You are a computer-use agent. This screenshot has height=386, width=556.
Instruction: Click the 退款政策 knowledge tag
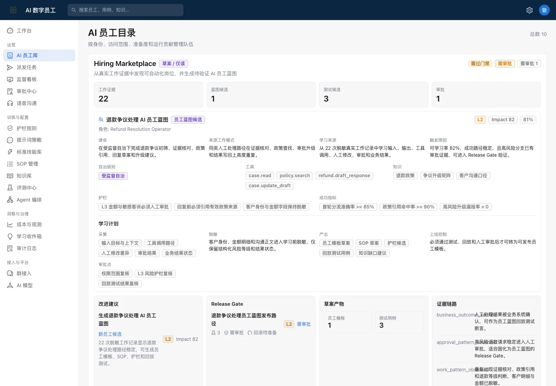pos(405,176)
